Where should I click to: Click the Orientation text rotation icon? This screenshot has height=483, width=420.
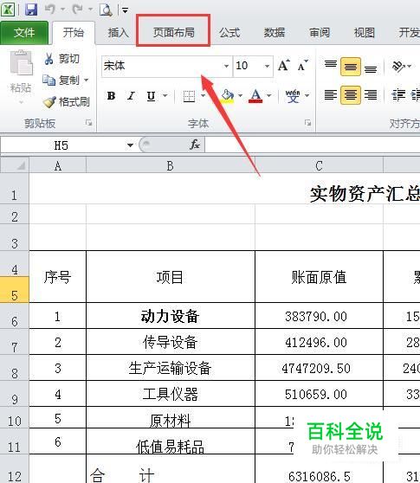pyautogui.click(x=398, y=66)
